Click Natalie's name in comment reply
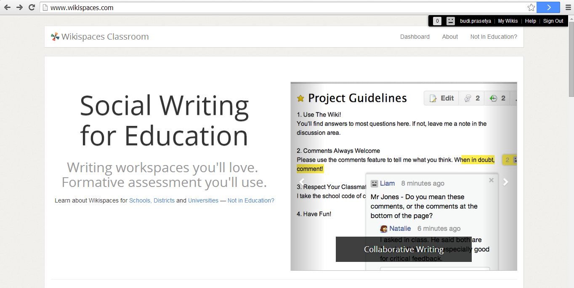Viewport: 574px width, 288px height. tap(400, 228)
